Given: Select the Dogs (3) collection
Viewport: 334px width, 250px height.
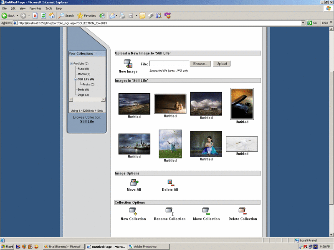Looking at the screenshot, I should (x=83, y=95).
